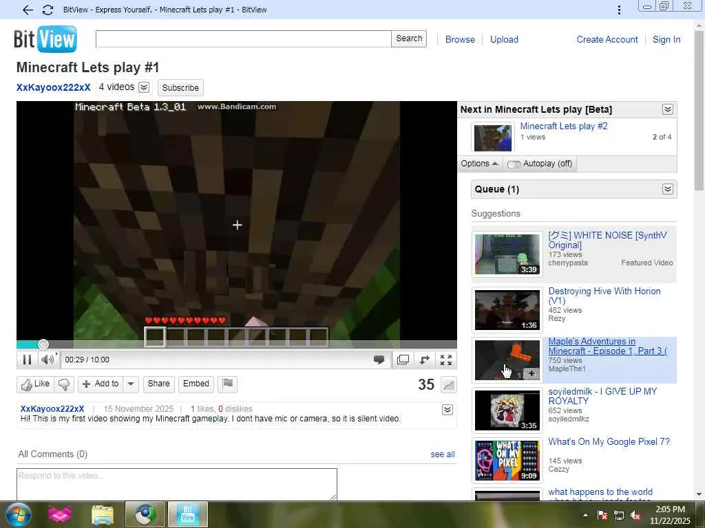Toggle the annotations speech bubble icon
The width and height of the screenshot is (705, 528).
click(379, 360)
